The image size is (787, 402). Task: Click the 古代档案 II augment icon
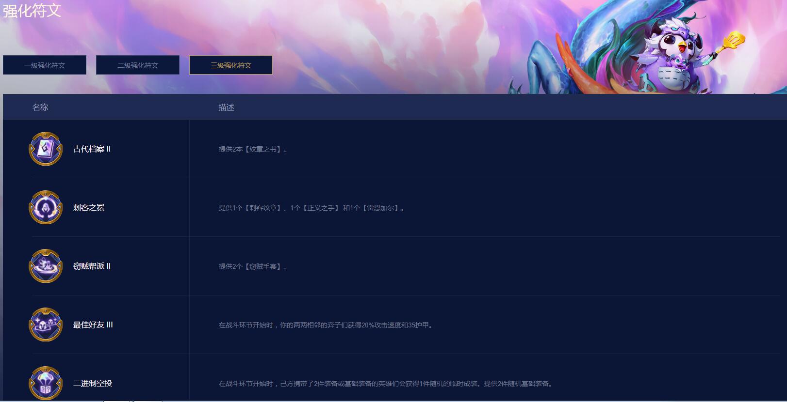(46, 149)
